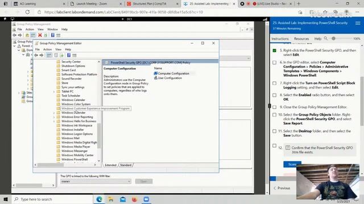Check step 11 Select the Desktop folder

[274, 131]
